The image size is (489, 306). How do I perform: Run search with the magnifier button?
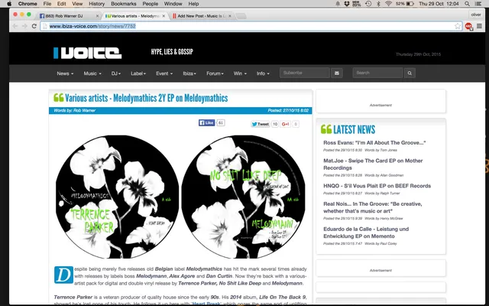[x=410, y=73]
